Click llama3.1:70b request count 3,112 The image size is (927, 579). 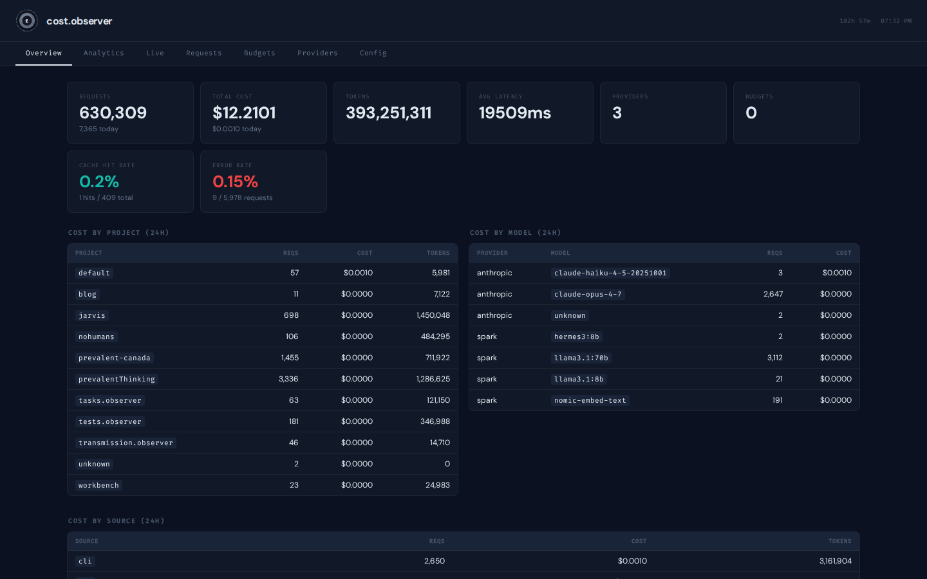775,358
